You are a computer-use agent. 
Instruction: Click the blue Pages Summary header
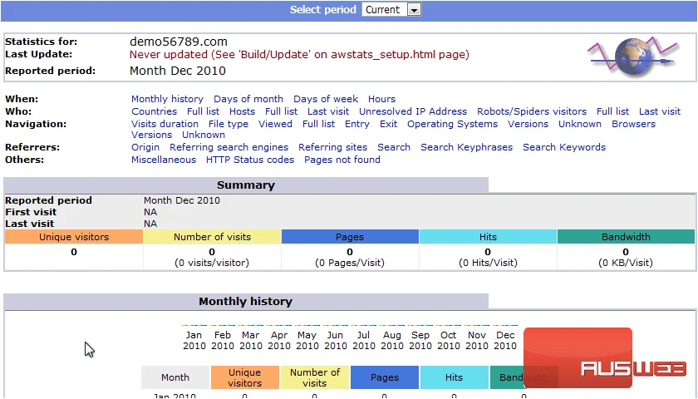point(350,237)
